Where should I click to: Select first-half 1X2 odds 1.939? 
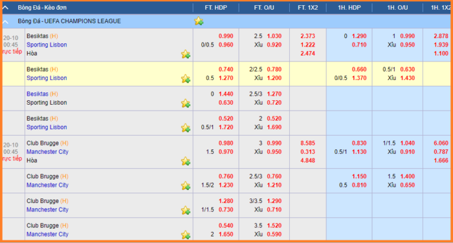pyautogui.click(x=441, y=45)
